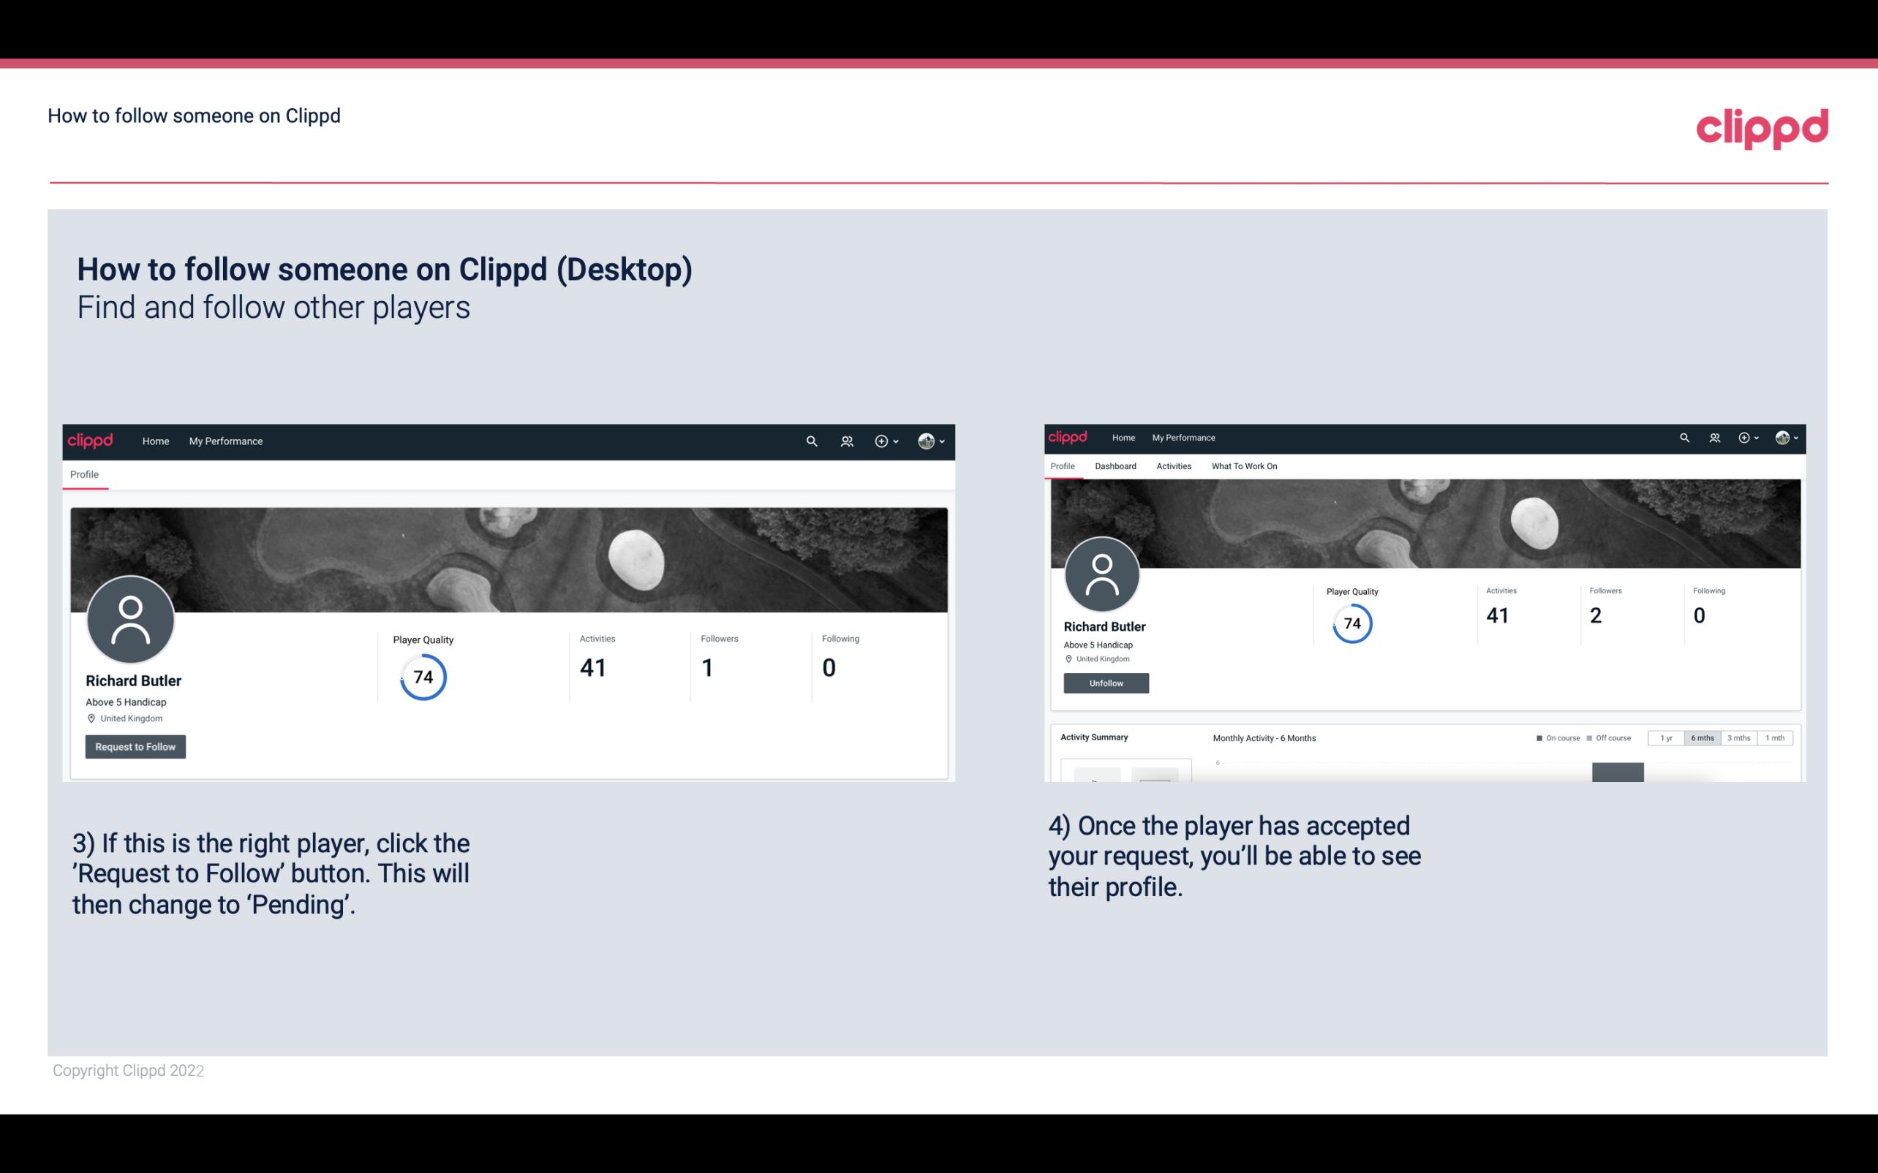Screen dimensions: 1878x1173
Task: Click the search icon in the navbar
Action: click(x=810, y=441)
